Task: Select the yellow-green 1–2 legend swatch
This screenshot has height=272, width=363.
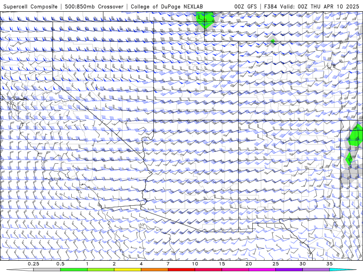Action: pyautogui.click(x=101, y=270)
